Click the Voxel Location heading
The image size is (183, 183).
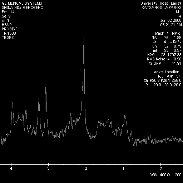166,72
